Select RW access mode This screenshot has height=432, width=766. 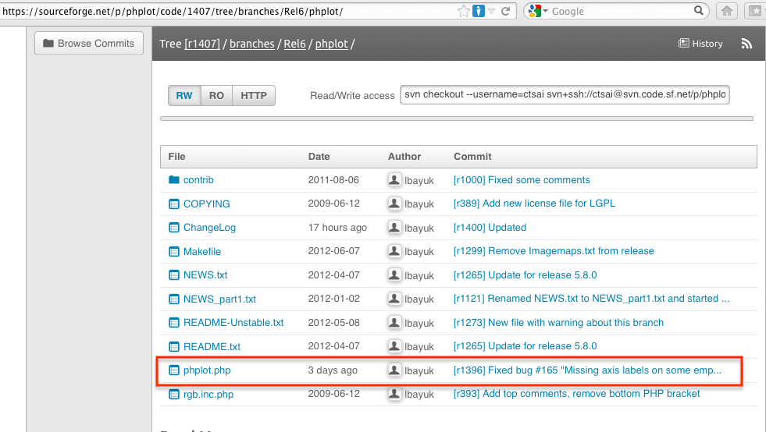[184, 96]
